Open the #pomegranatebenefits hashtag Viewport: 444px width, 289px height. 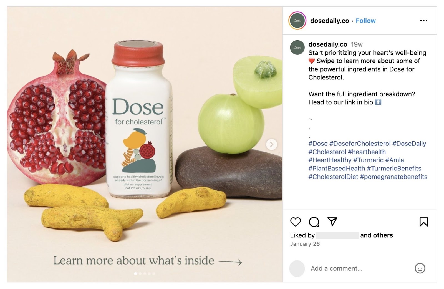[x=394, y=176]
